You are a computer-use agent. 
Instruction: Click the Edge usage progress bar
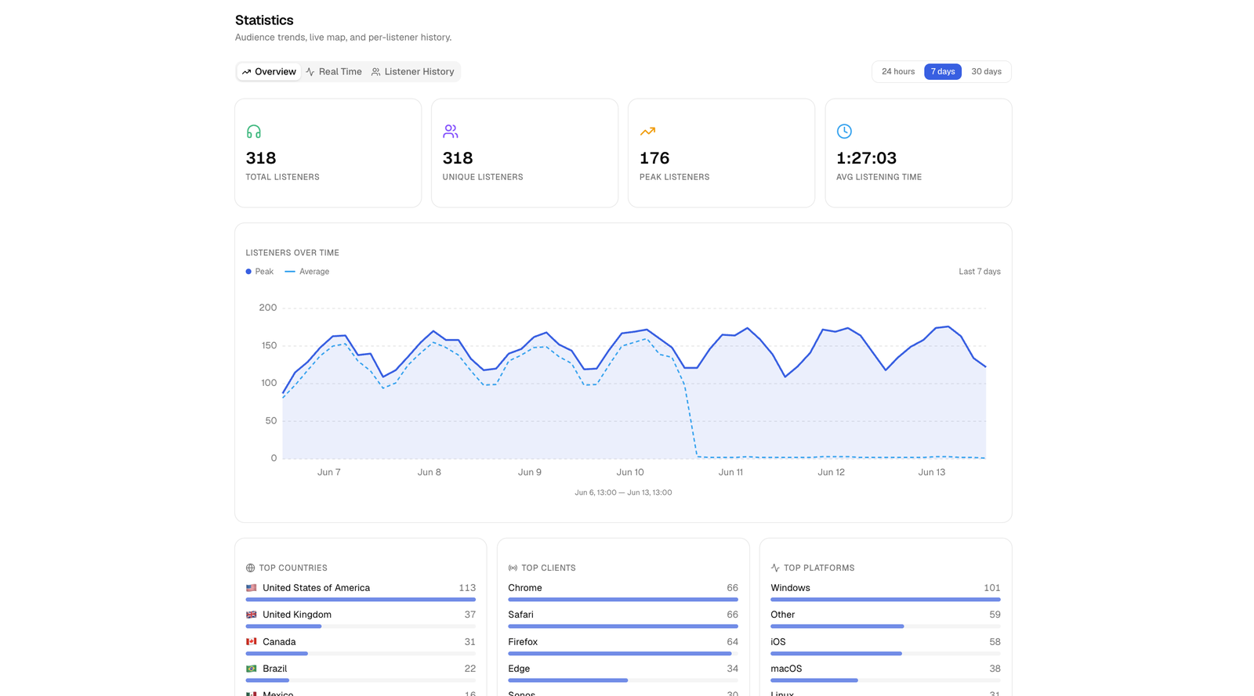point(623,680)
